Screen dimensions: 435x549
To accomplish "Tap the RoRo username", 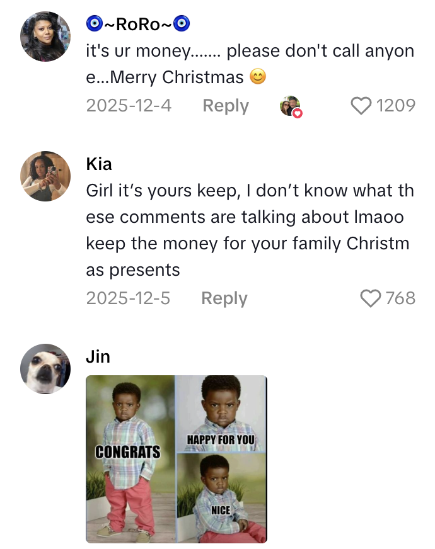I will tap(138, 25).
